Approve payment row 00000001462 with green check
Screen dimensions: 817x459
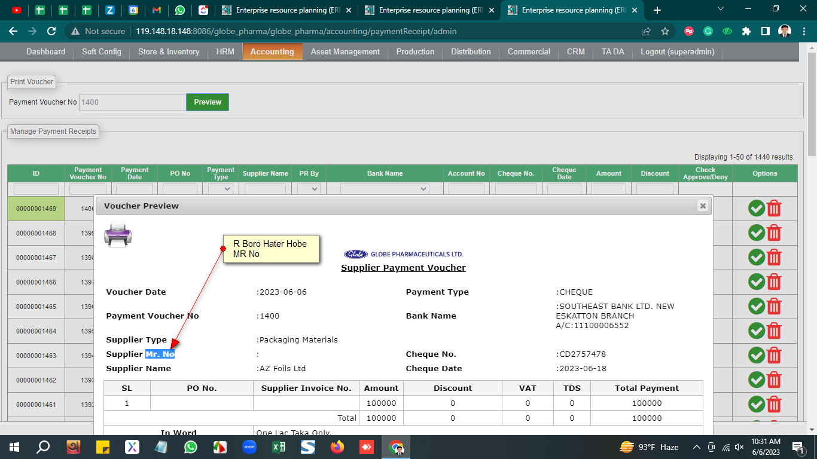[x=757, y=380]
